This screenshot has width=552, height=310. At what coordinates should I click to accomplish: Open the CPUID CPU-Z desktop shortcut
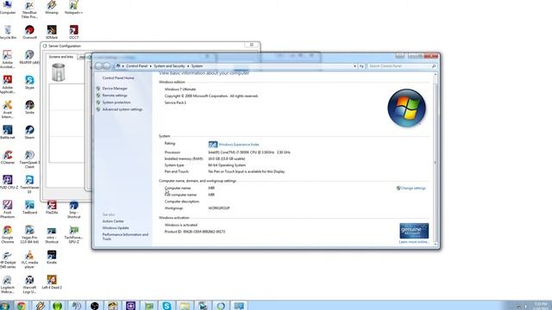point(8,182)
